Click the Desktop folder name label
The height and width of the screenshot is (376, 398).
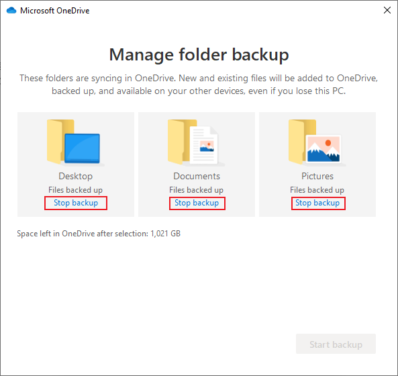pos(76,176)
